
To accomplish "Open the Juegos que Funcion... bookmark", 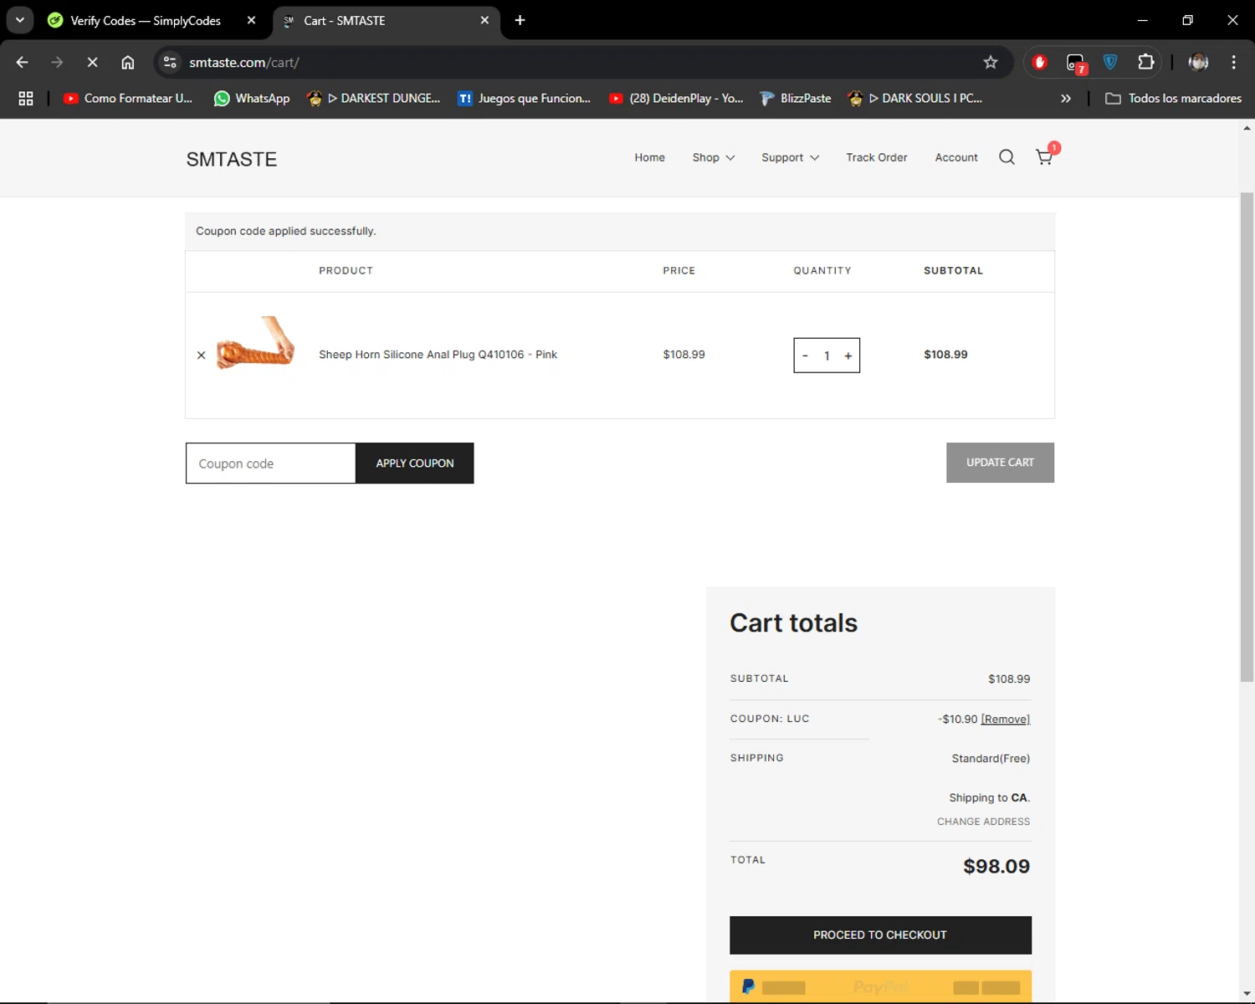I will coord(525,98).
